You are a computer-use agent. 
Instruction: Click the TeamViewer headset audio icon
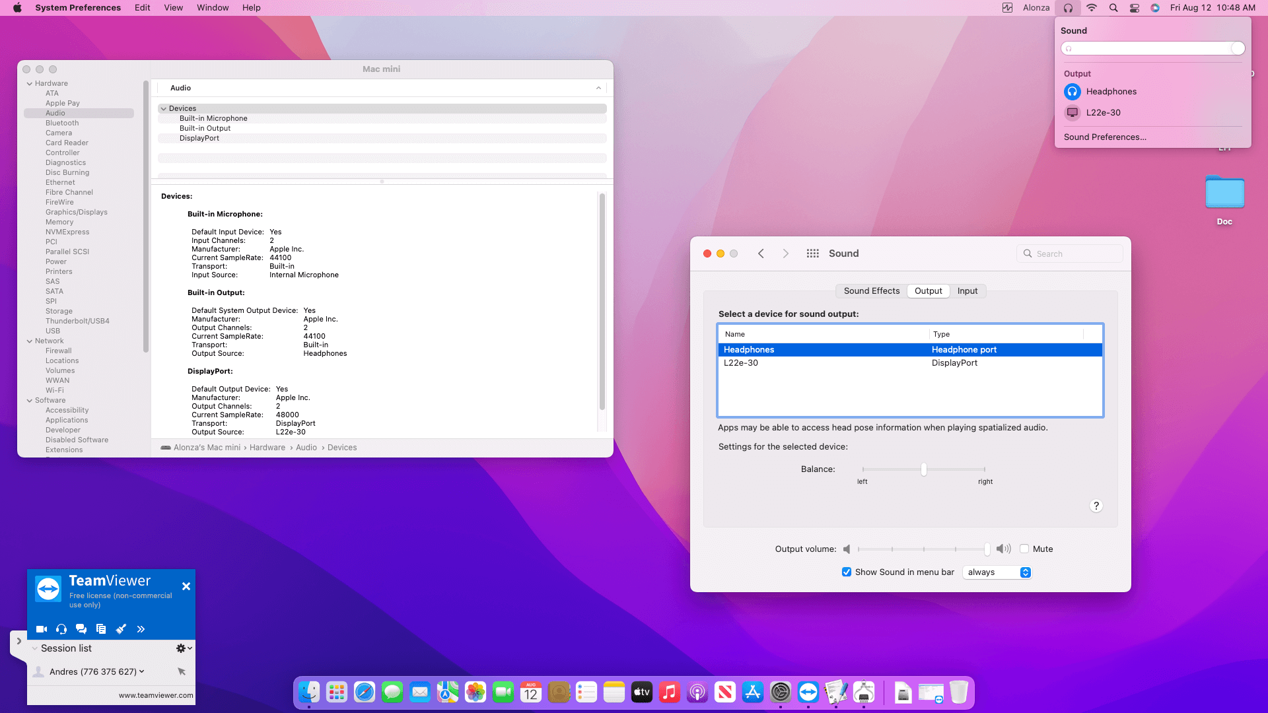(x=61, y=629)
